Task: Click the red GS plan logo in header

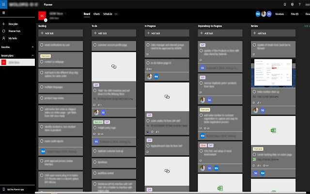Action: click(x=42, y=16)
